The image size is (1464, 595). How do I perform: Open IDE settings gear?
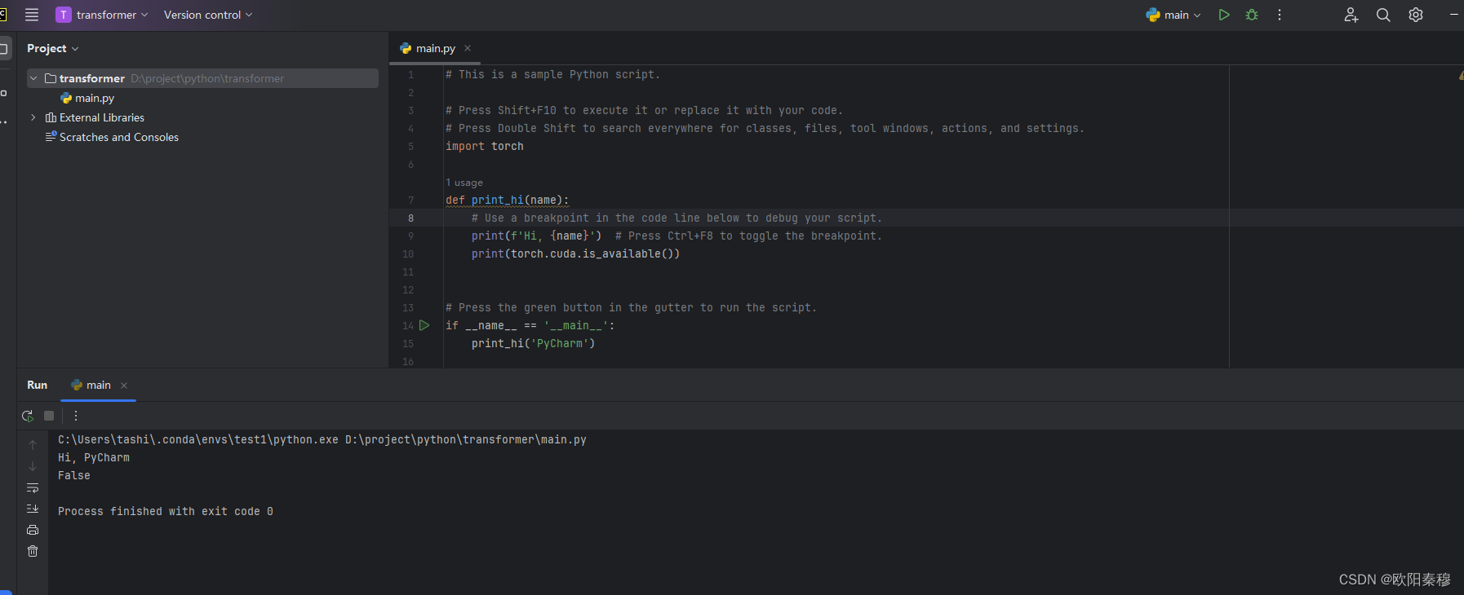coord(1416,15)
